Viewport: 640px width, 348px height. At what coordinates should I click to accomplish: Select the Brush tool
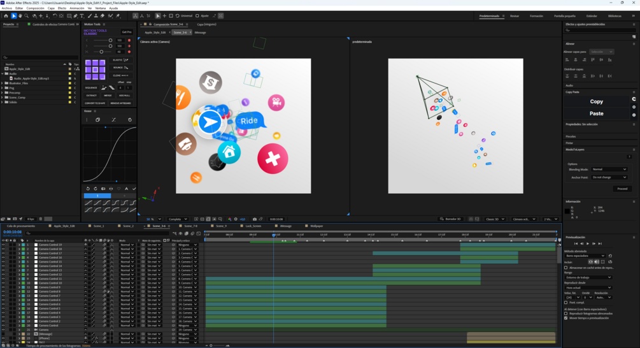(x=90, y=16)
